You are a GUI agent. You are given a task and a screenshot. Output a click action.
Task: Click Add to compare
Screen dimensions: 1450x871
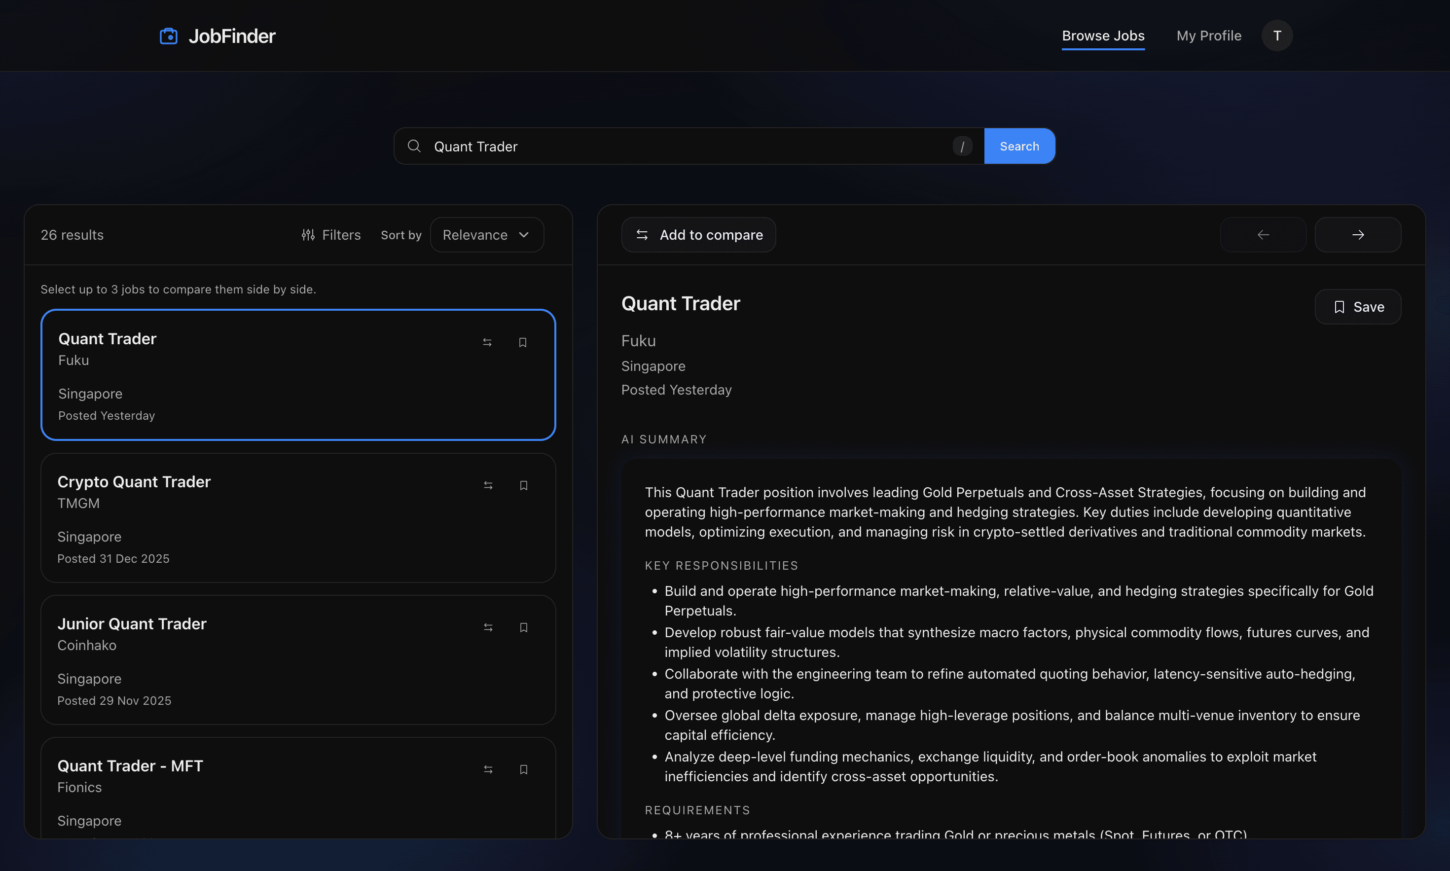698,235
